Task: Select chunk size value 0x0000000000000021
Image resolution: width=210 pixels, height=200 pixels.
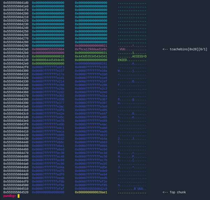Action: coord(91,46)
